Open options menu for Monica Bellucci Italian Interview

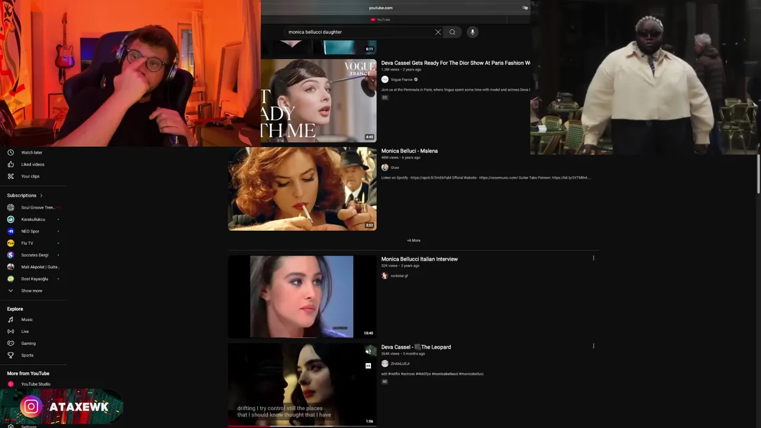click(593, 258)
